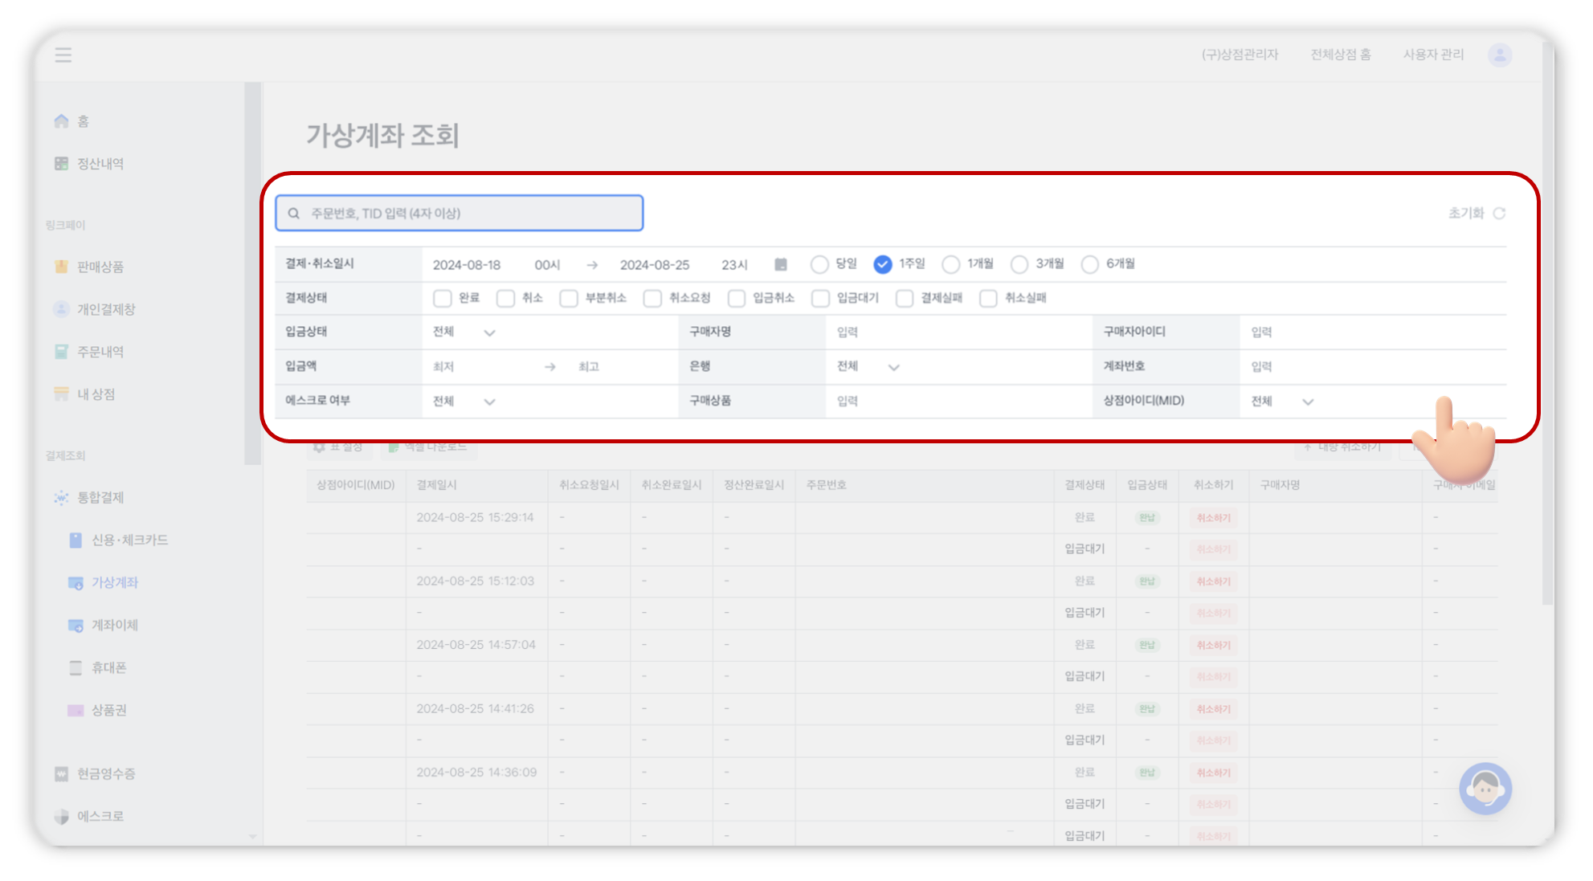Select the 1개월 period radio button
The image size is (1593, 881).
[951, 264]
